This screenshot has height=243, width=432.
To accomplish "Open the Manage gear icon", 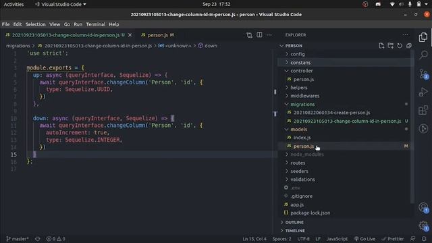I will (423, 226).
